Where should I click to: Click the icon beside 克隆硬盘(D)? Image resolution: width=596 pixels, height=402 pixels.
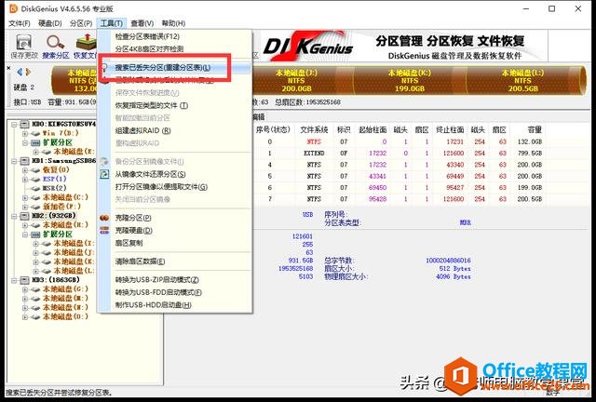coord(104,230)
